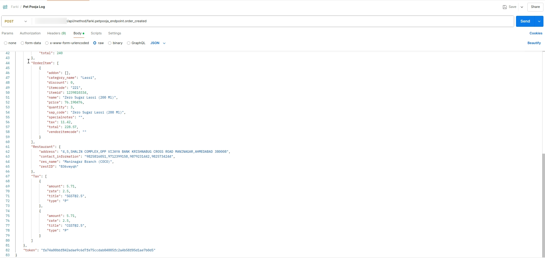Click the "itemcode" value "221"
The image size is (545, 258).
pyautogui.click(x=75, y=88)
